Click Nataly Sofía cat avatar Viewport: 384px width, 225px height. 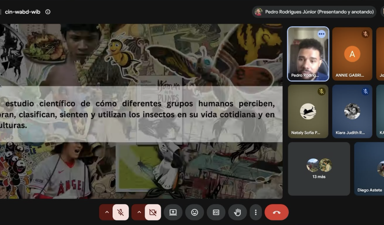308,111
